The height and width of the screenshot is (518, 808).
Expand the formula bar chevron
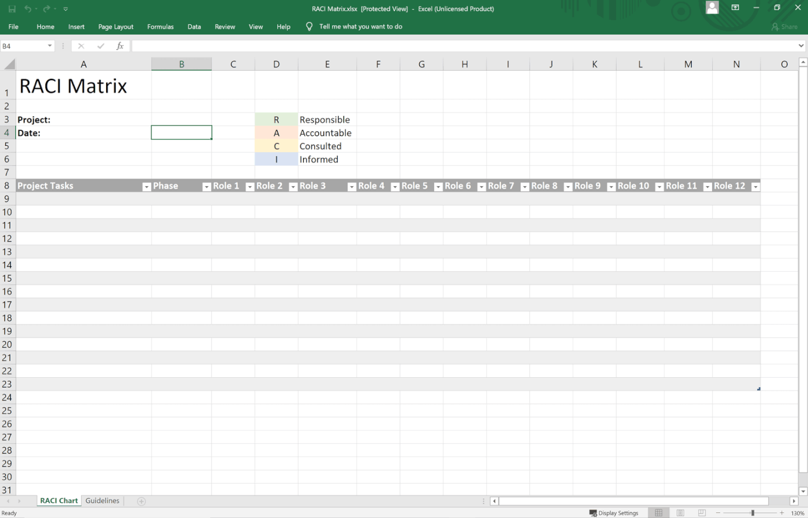pos(801,46)
